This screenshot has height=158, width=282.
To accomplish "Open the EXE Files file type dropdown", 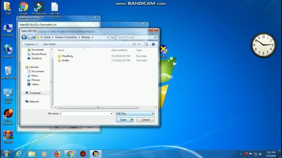I will (x=135, y=113).
